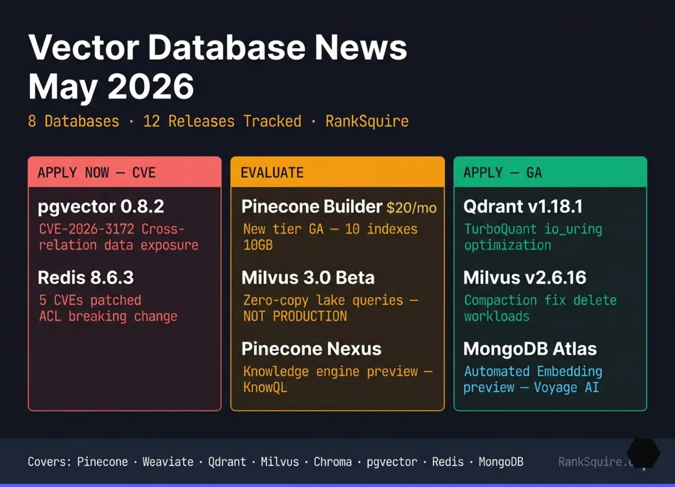Click 'Automated Embedding' blue description line
This screenshot has width=675, height=487.
(x=533, y=371)
